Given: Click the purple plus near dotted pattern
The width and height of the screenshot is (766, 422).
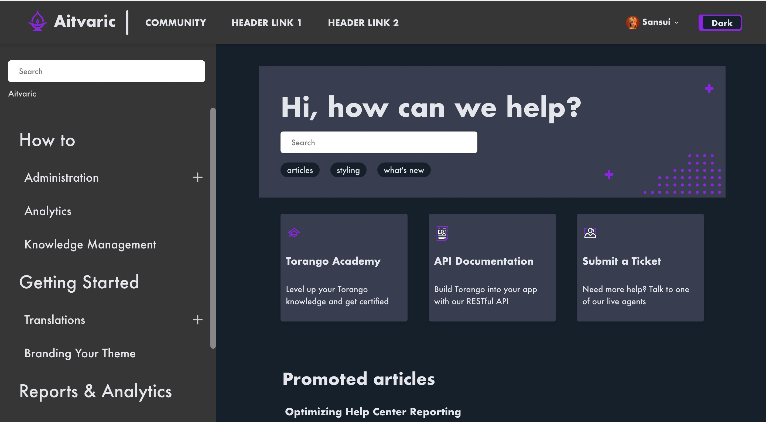Looking at the screenshot, I should coord(609,174).
